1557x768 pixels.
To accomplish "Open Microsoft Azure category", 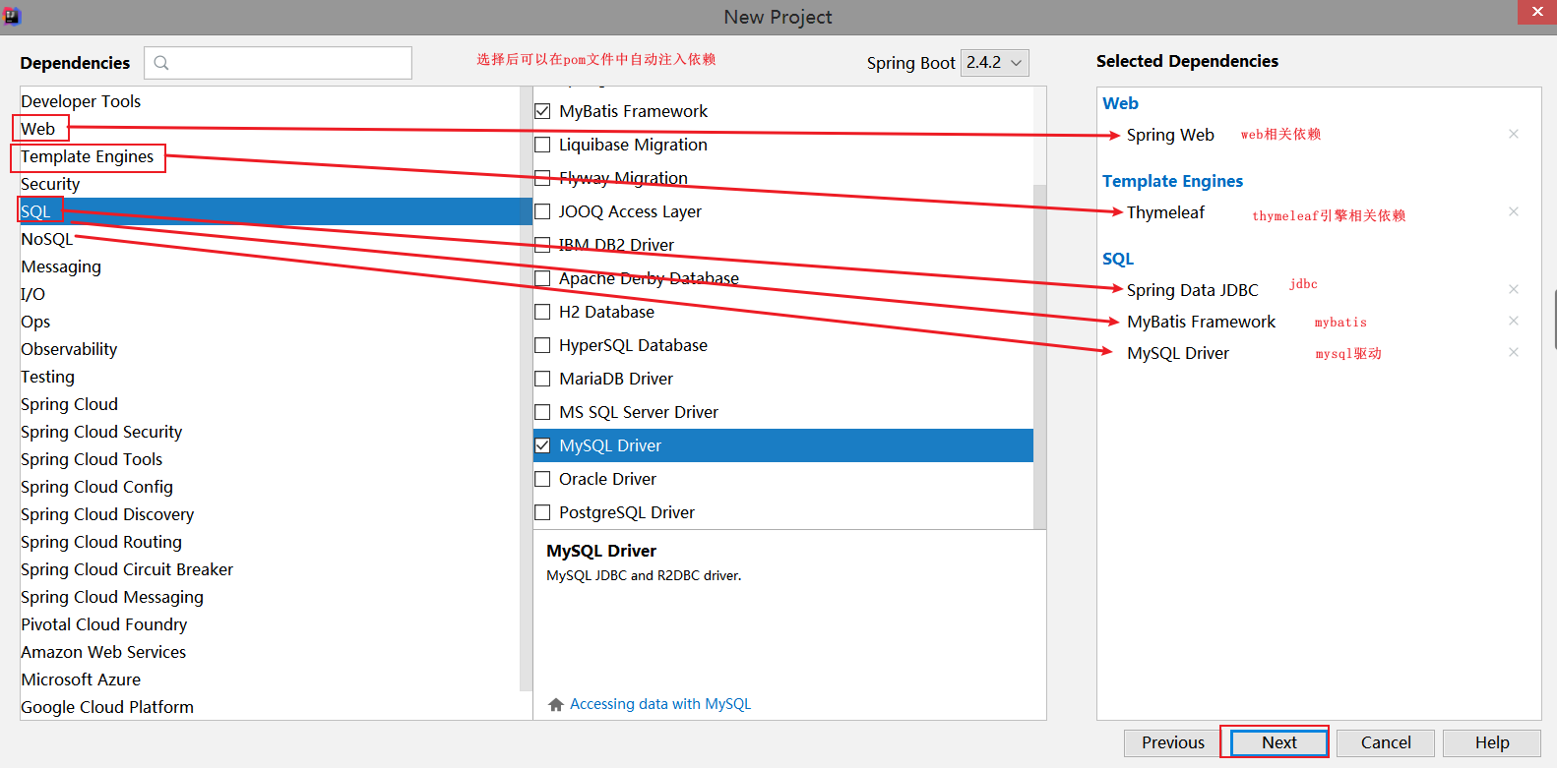I will 81,679.
